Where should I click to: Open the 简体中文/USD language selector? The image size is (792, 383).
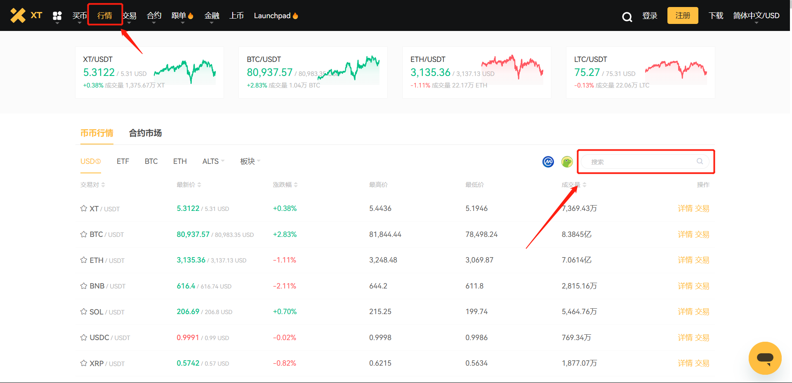(756, 16)
